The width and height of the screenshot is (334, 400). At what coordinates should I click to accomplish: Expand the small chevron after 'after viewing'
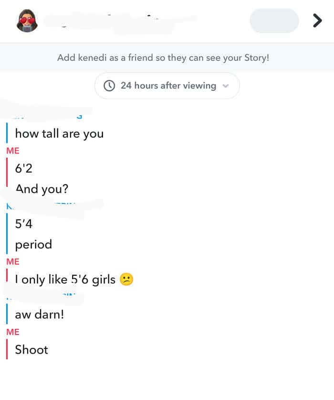click(226, 86)
